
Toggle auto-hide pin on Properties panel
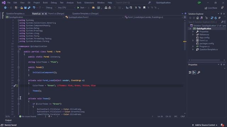click(221, 65)
